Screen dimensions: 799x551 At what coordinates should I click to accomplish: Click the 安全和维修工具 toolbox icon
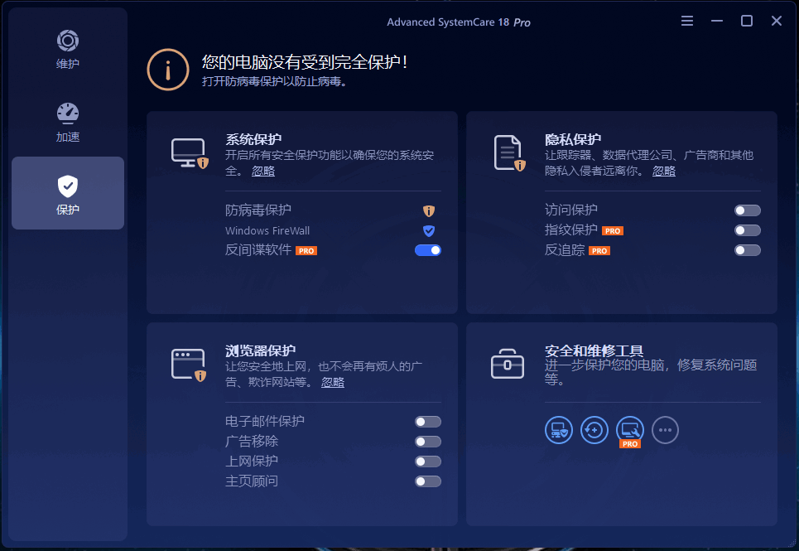[x=508, y=364]
